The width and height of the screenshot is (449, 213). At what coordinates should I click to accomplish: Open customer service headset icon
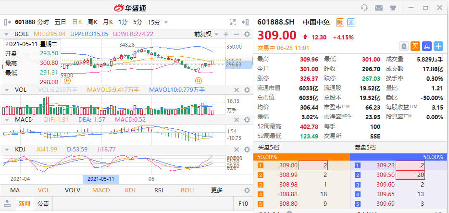[x=364, y=8]
